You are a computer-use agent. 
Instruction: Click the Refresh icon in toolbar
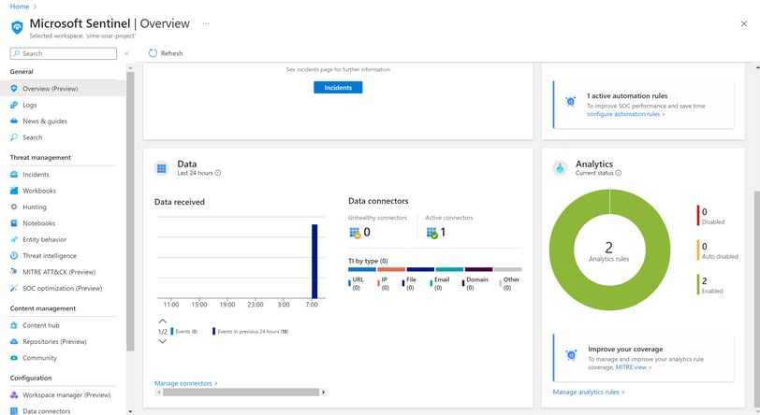tap(153, 53)
